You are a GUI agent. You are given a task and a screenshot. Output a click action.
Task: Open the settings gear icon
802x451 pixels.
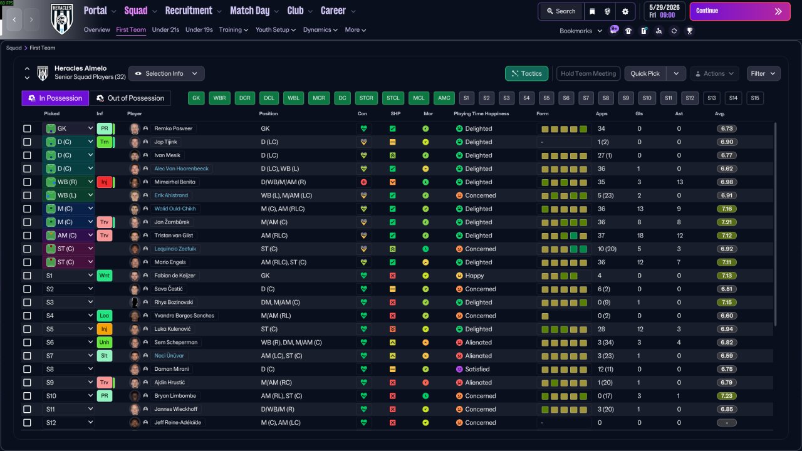pyautogui.click(x=625, y=11)
